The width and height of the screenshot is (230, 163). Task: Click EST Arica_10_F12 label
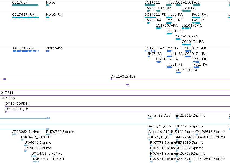coord(159,132)
